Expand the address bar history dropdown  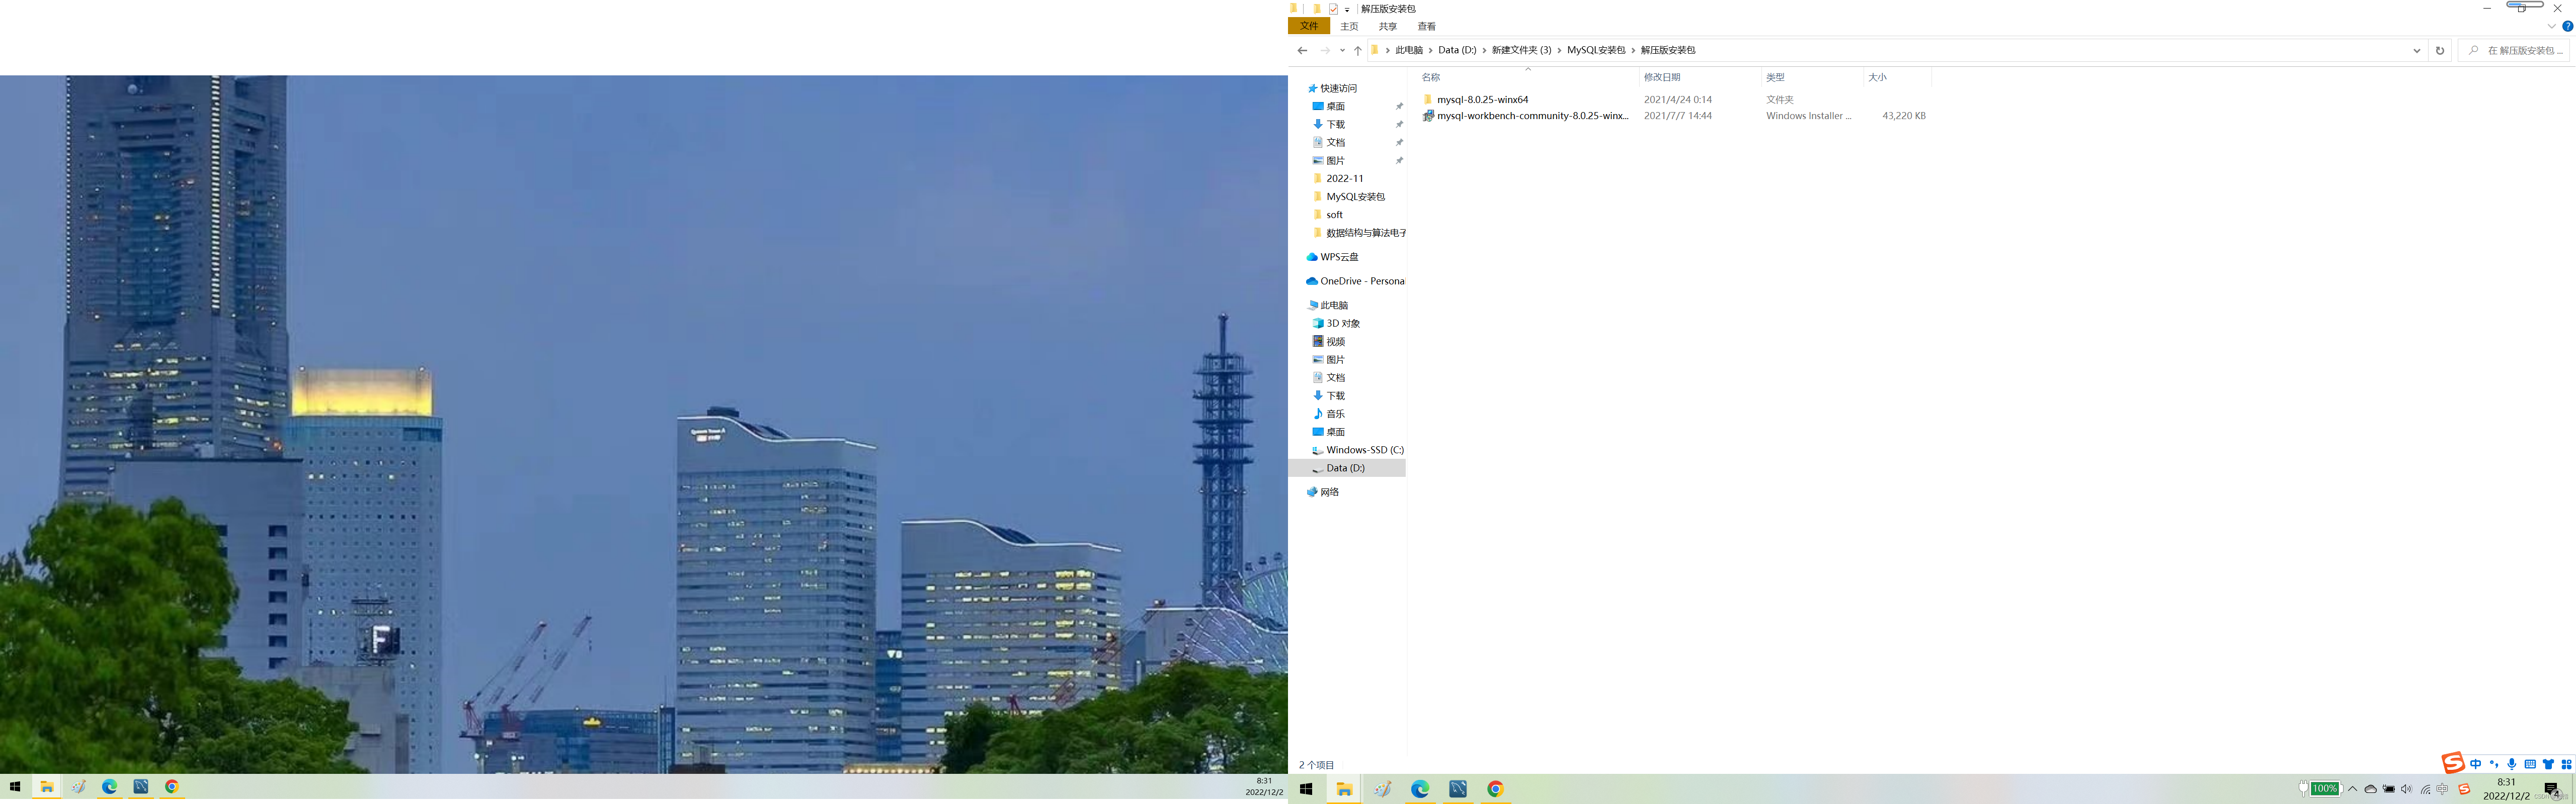[x=2416, y=50]
